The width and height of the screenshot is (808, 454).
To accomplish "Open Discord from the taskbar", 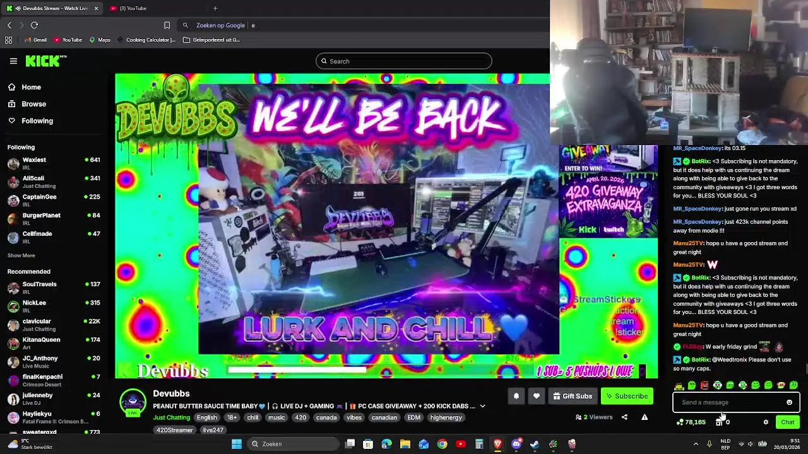I will [516, 444].
